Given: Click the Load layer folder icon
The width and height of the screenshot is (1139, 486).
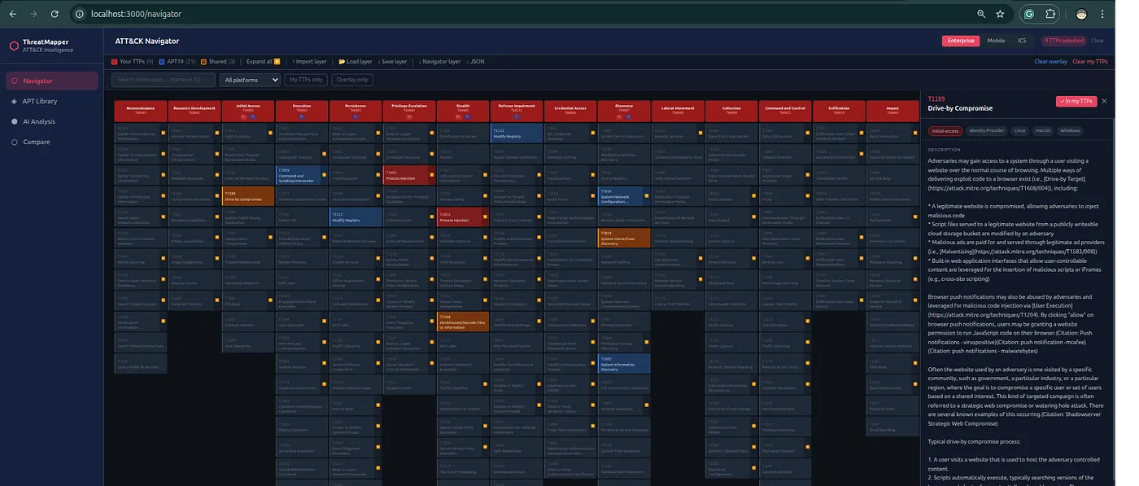Looking at the screenshot, I should pyautogui.click(x=341, y=61).
